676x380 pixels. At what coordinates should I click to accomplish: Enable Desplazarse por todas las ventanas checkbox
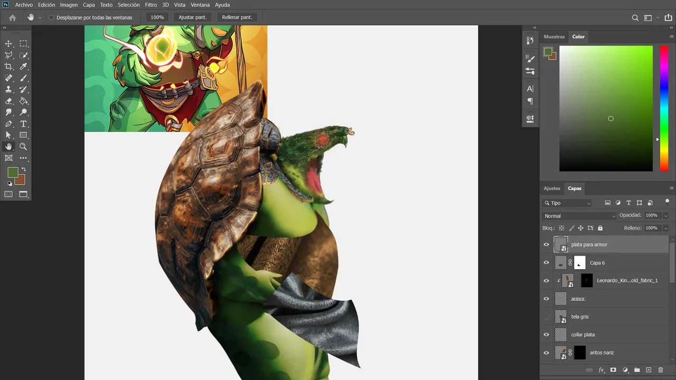[51, 17]
